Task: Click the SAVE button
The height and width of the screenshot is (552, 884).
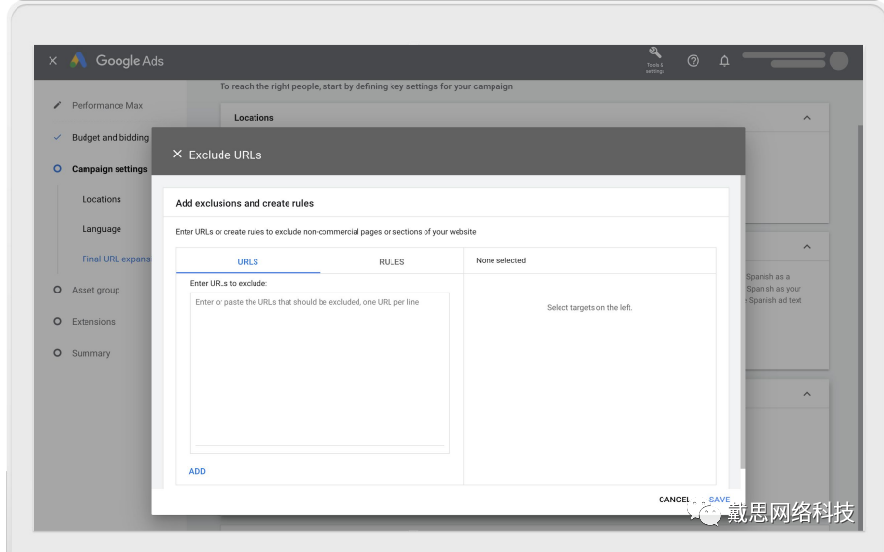Action: pos(719,500)
